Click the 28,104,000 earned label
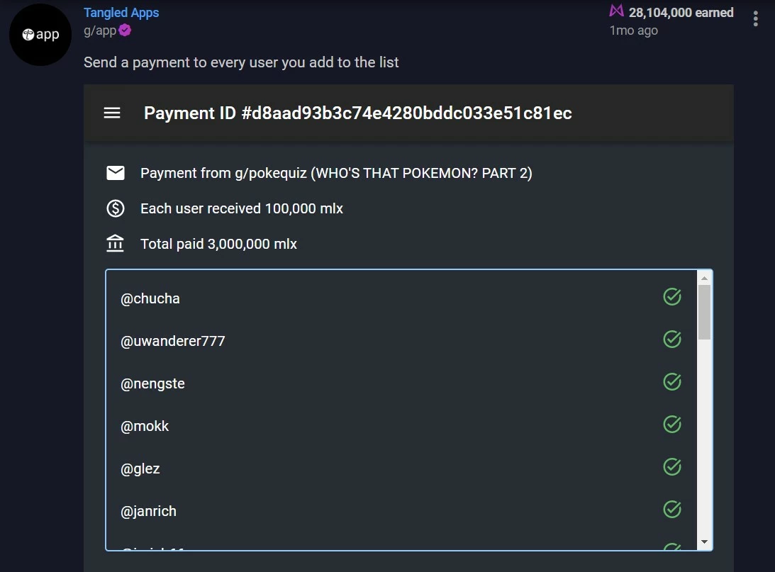775x572 pixels. (x=681, y=12)
